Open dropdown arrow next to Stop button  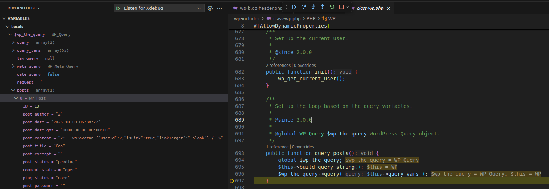(347, 7)
